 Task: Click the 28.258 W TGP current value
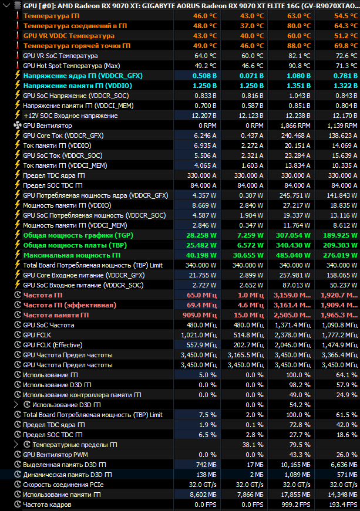tap(201, 235)
